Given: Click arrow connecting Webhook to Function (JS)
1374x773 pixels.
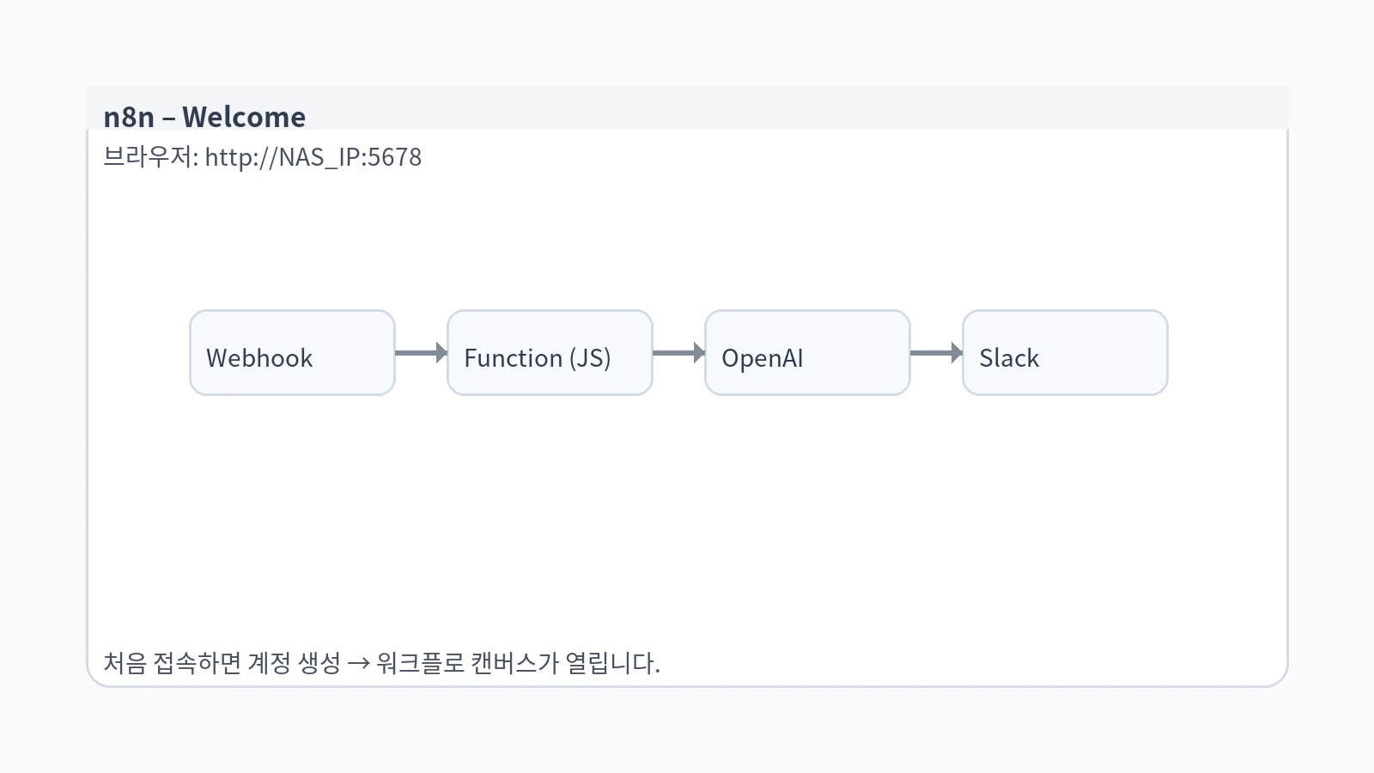Looking at the screenshot, I should point(419,353).
